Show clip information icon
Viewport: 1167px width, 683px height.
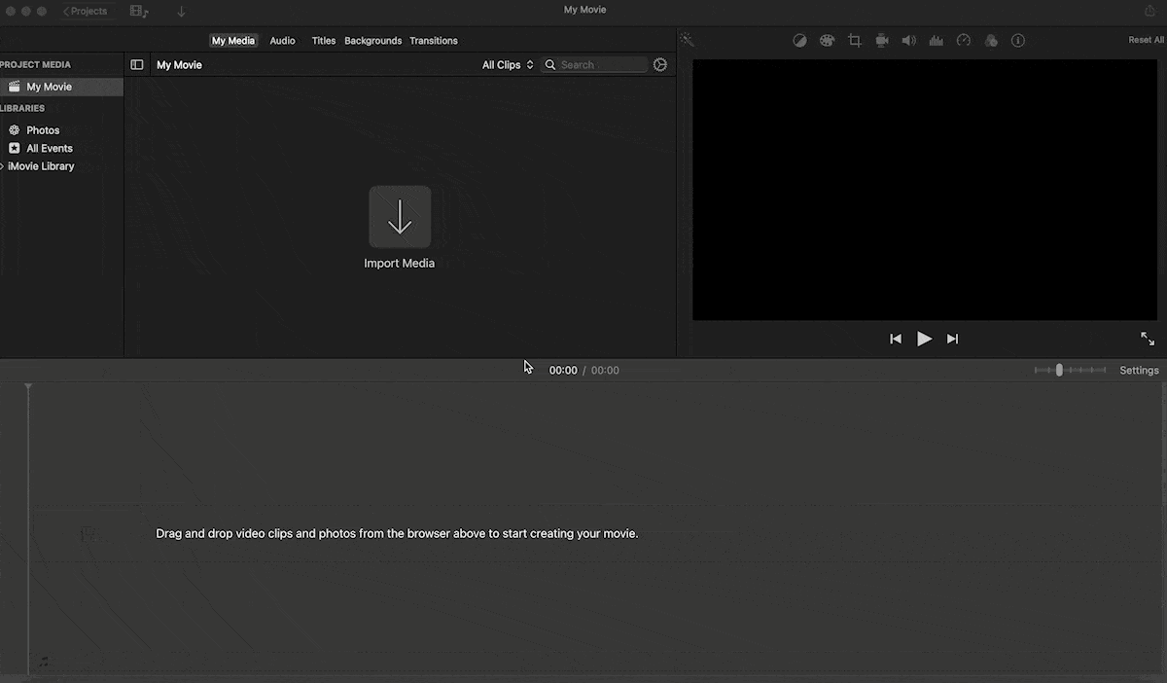coord(1018,41)
